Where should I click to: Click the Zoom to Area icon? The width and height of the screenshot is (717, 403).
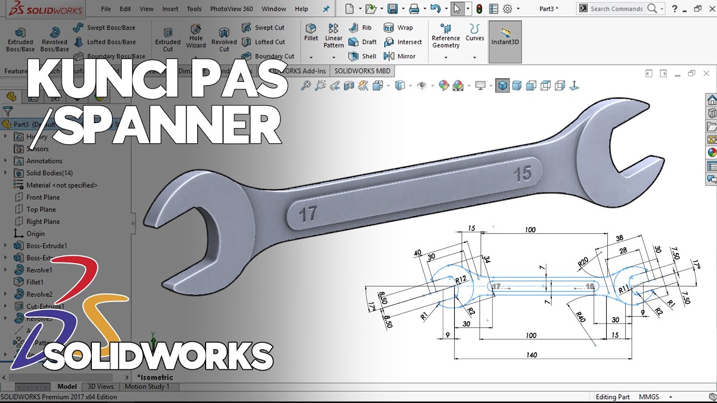(320, 86)
